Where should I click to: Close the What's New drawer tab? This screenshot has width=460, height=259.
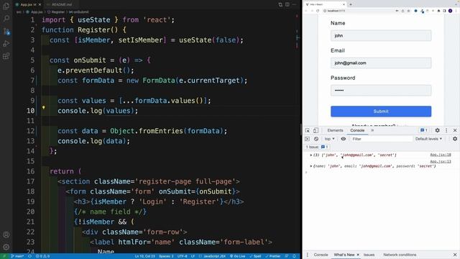(x=358, y=255)
